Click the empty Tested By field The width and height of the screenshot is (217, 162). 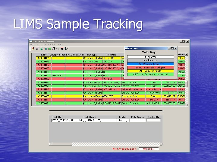click(153, 120)
